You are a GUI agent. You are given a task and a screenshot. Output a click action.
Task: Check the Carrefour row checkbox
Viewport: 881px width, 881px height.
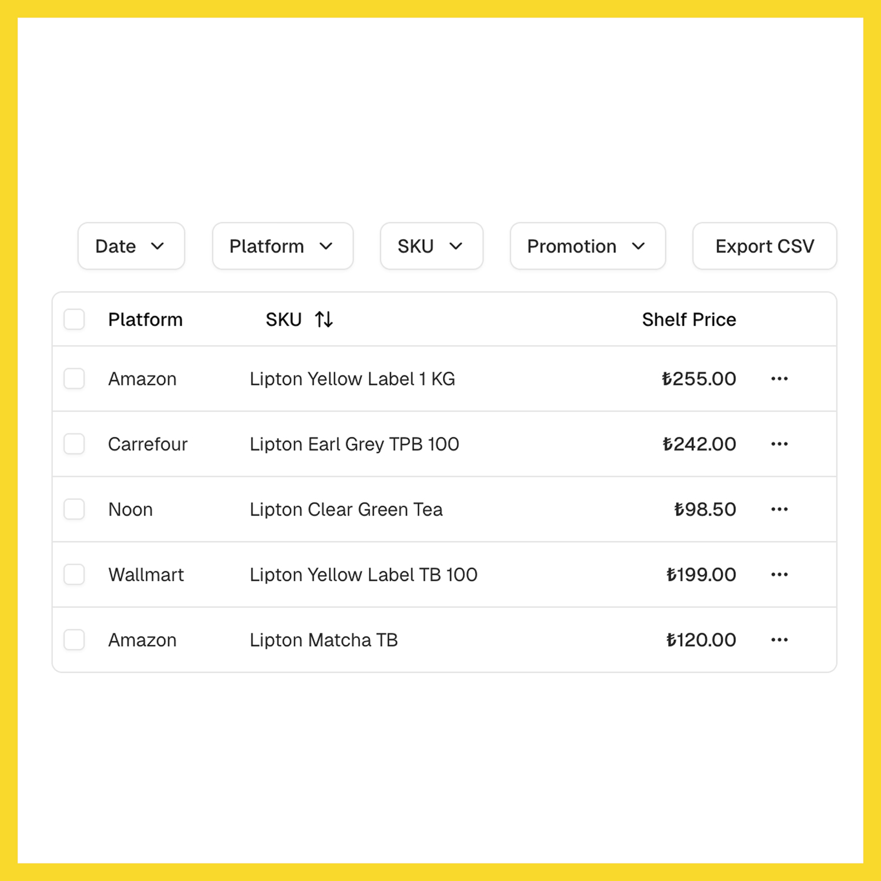click(75, 444)
